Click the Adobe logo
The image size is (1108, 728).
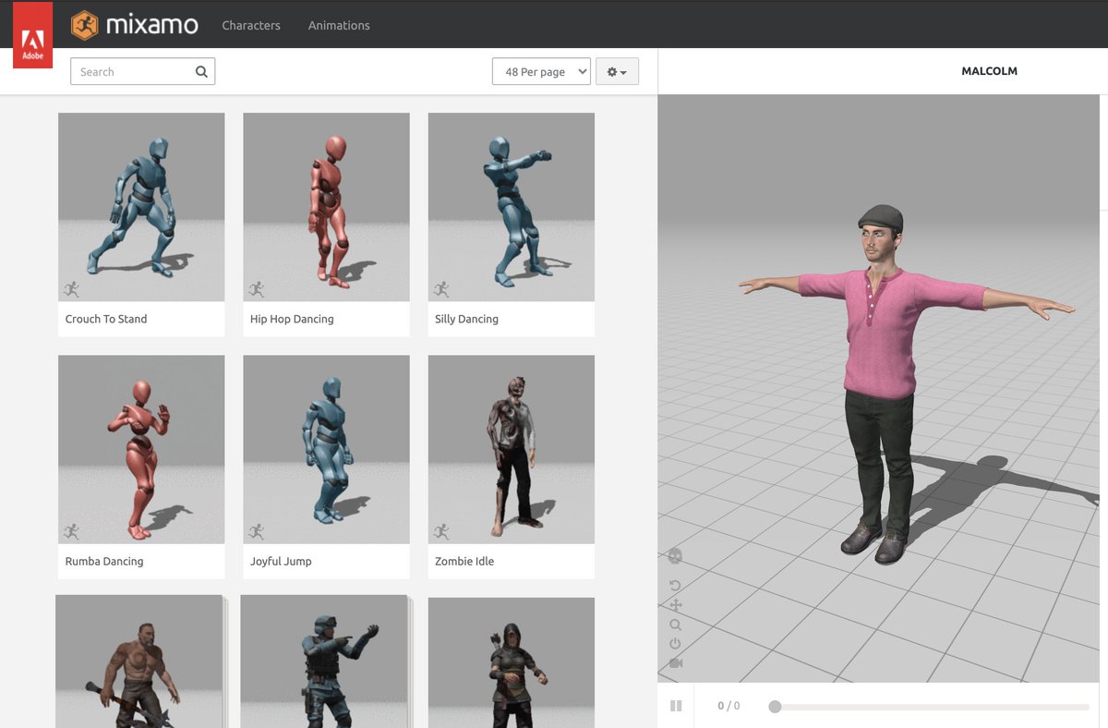(32, 34)
